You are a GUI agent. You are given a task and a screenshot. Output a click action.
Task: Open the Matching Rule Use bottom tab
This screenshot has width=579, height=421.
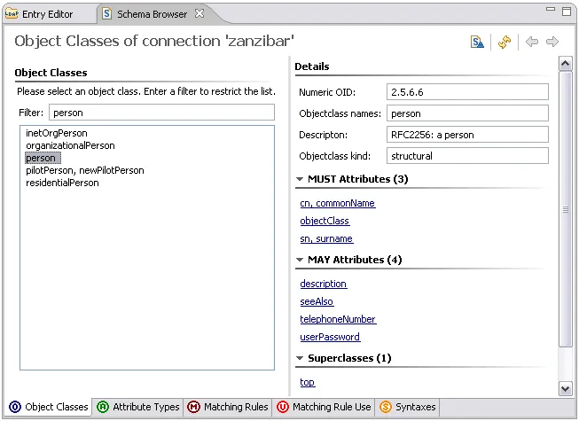(x=324, y=407)
